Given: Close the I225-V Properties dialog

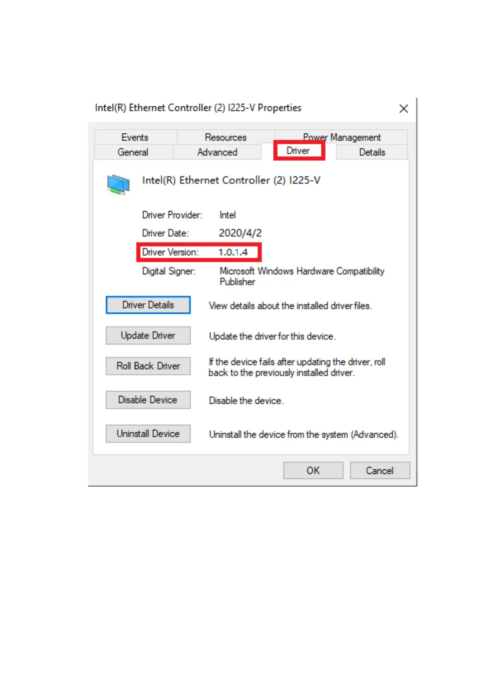Looking at the screenshot, I should coord(404,108).
